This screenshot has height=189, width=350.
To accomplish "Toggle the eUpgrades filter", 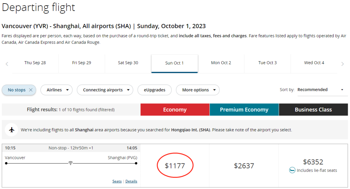I will (155, 90).
